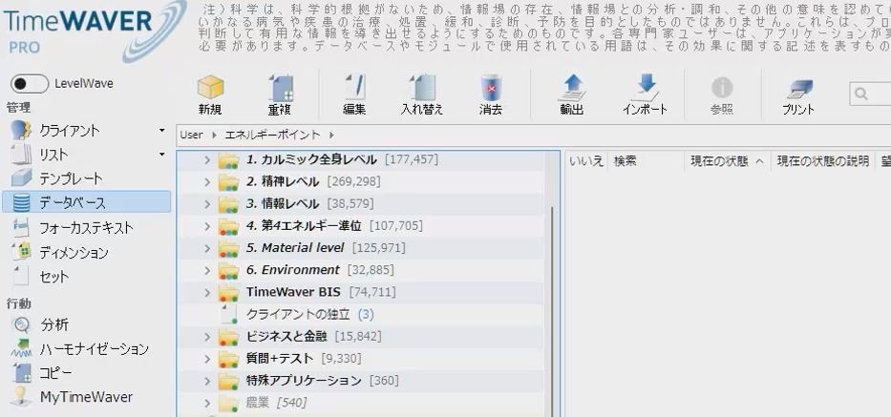
Task: Sort by 現在の状態の説明 column header
Action: click(823, 161)
